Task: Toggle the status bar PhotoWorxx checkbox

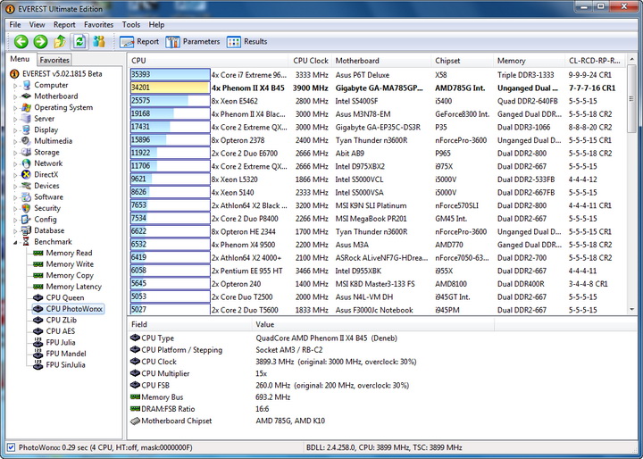Action: [x=12, y=447]
